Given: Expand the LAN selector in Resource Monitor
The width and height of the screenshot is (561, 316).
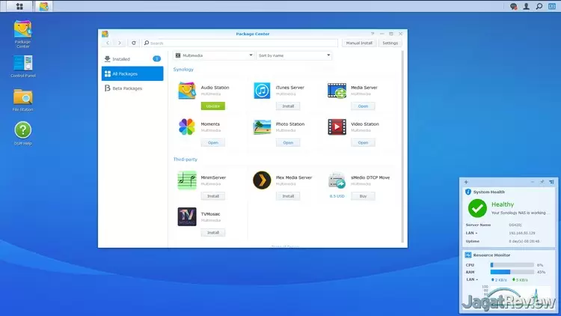Looking at the screenshot, I should (472, 279).
